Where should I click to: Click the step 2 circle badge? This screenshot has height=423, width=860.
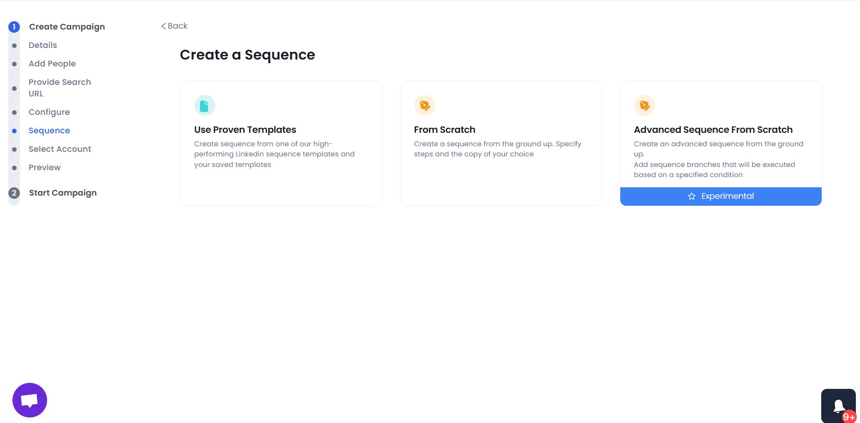click(14, 193)
